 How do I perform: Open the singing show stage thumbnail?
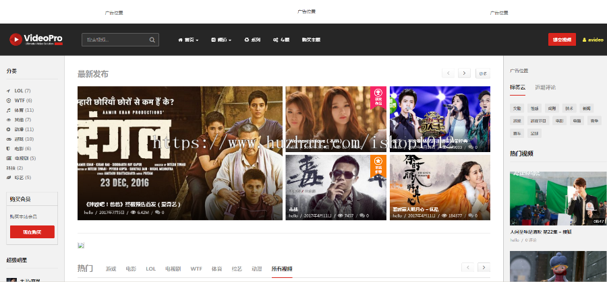[440, 119]
